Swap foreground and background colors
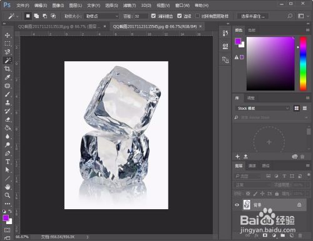This screenshot has height=241, width=313. (x=10, y=211)
